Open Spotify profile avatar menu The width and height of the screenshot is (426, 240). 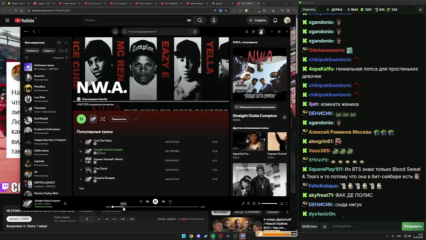[261, 32]
